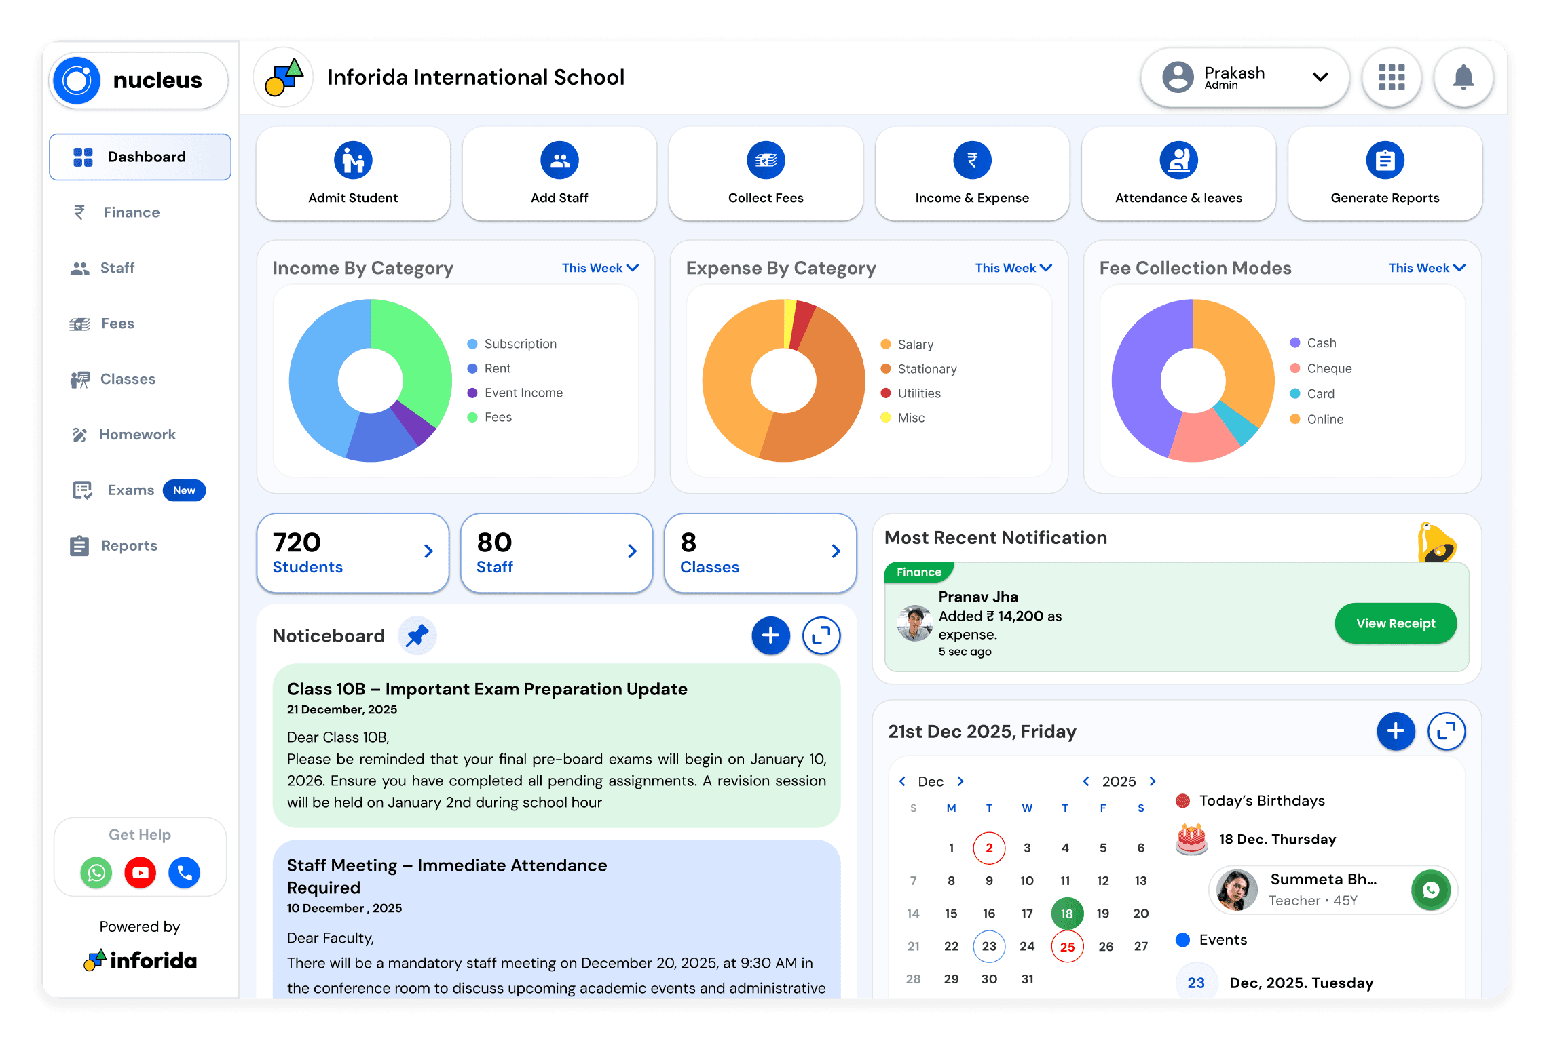Screen dimensions: 1549x1039
Task: Open the YouTube help icon
Action: pyautogui.click(x=141, y=872)
